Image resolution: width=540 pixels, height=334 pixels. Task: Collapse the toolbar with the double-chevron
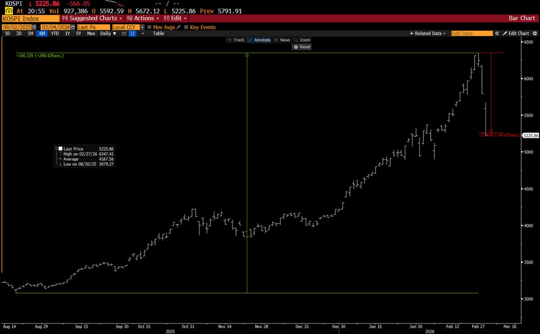point(496,33)
